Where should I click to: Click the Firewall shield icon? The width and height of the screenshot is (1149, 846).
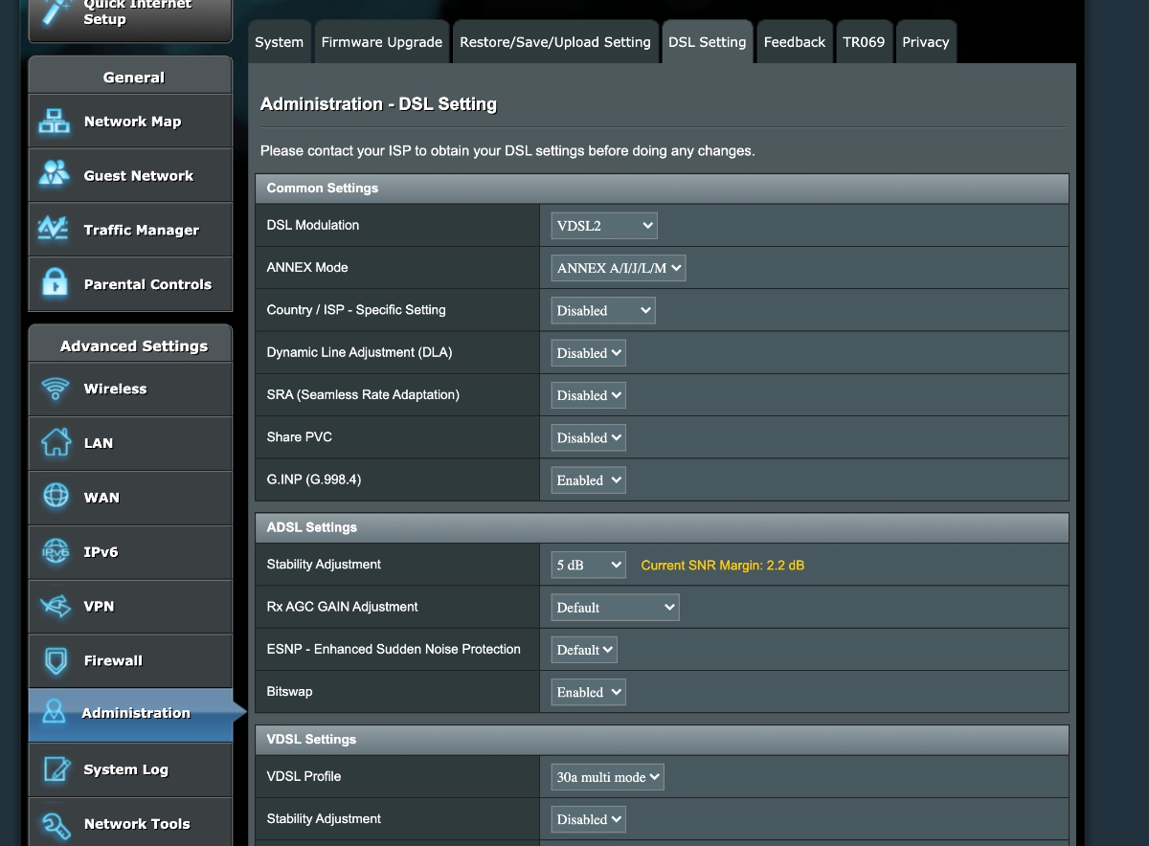tap(55, 660)
